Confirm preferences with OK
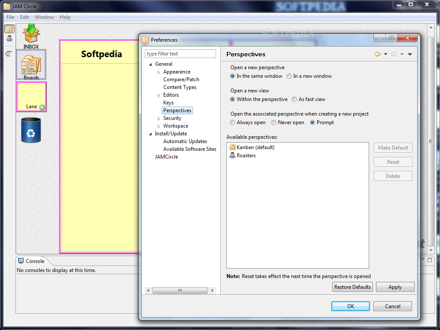Screen dimensions: 440x330 (x=351, y=306)
